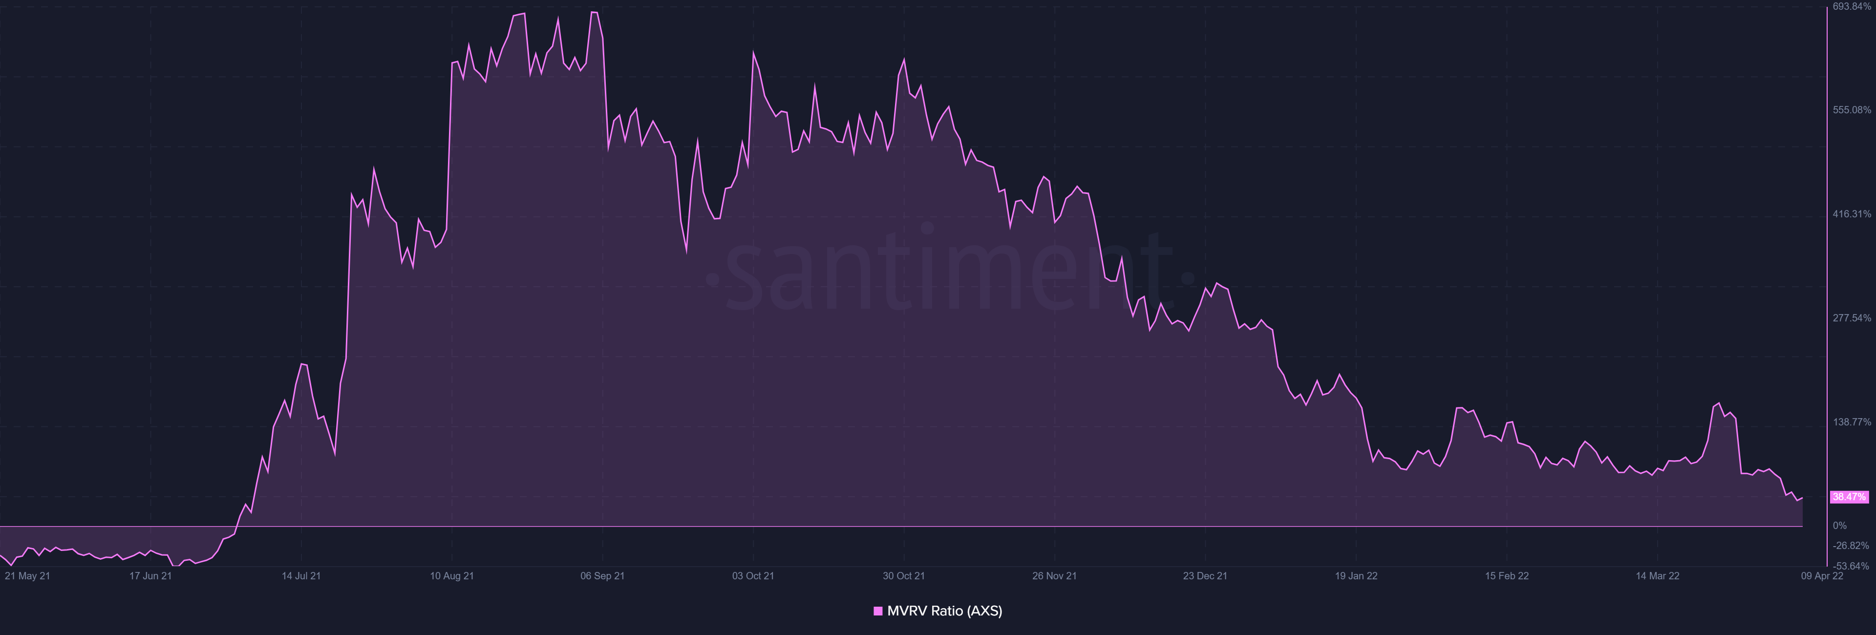
Task: Click the 693.84% y-axis maximum label
Action: (1851, 6)
